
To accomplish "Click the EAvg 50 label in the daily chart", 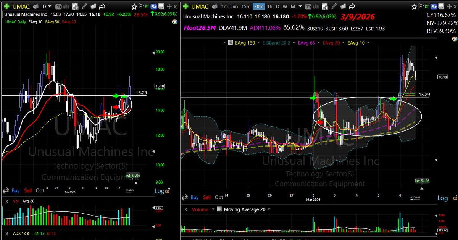I will click(x=52, y=22).
